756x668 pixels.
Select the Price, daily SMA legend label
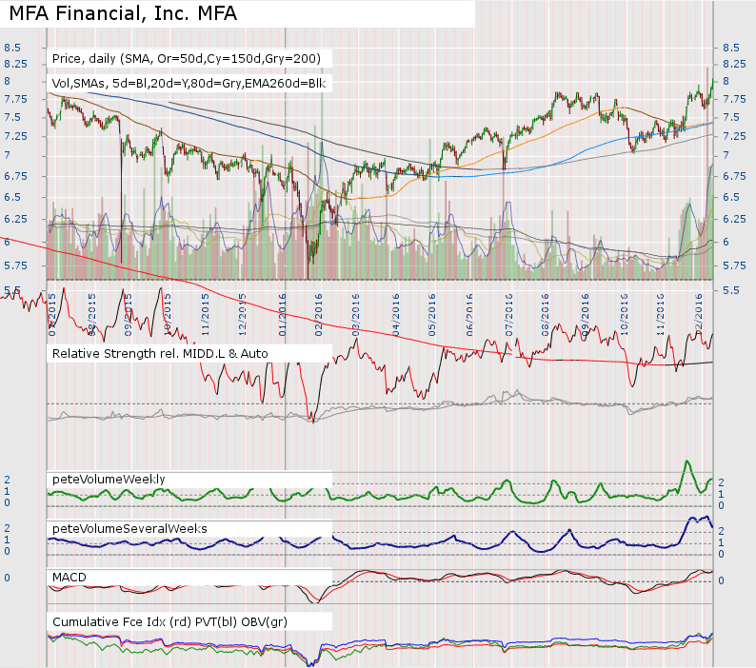[187, 59]
